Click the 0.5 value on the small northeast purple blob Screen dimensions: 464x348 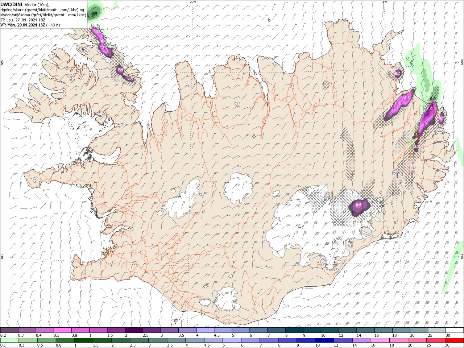398,74
